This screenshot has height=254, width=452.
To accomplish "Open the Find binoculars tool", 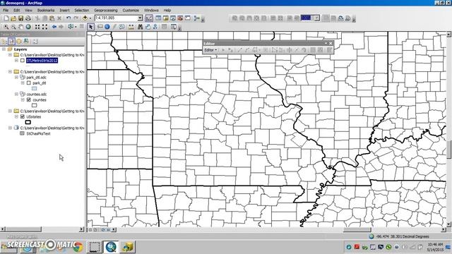I will [x=140, y=27].
